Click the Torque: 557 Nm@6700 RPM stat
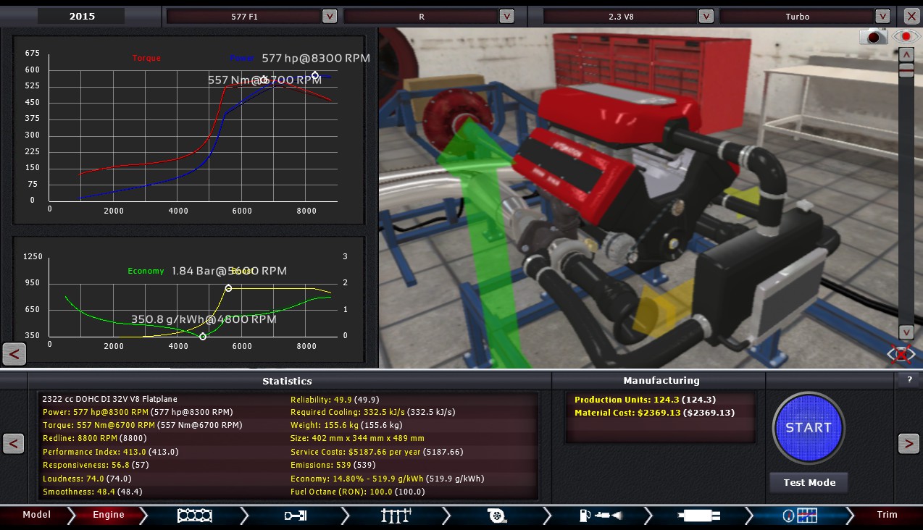The width and height of the screenshot is (923, 530). 142,425
